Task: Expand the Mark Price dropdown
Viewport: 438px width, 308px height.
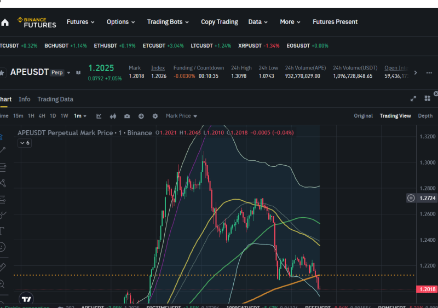Action: (181, 116)
